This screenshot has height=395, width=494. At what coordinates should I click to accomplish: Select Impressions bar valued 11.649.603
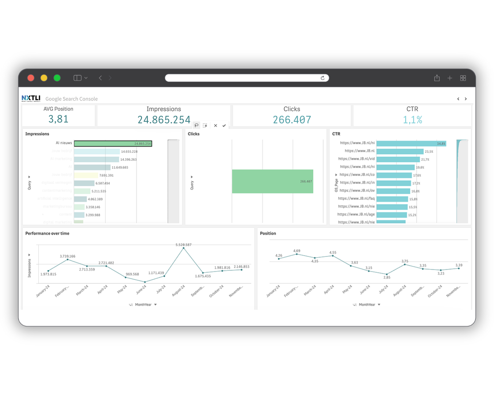point(92,167)
